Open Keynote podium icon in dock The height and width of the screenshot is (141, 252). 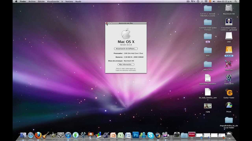pos(91,135)
